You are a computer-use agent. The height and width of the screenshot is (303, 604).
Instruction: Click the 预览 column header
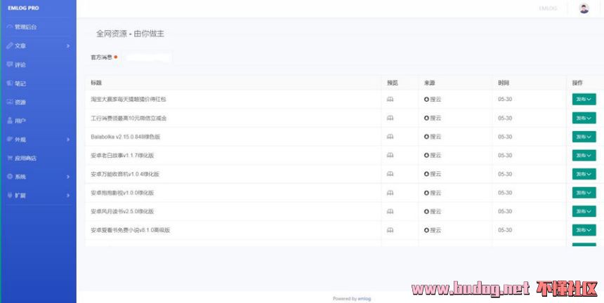392,83
